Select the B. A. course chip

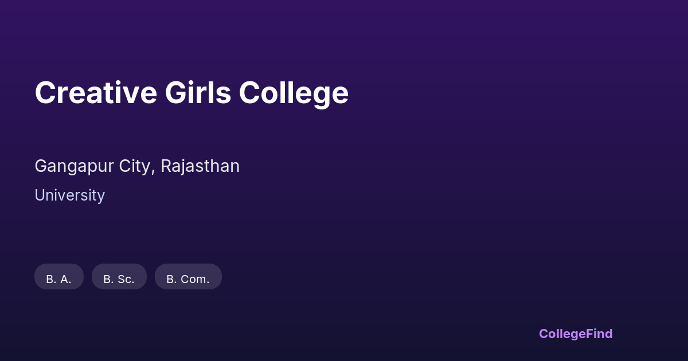[59, 277]
